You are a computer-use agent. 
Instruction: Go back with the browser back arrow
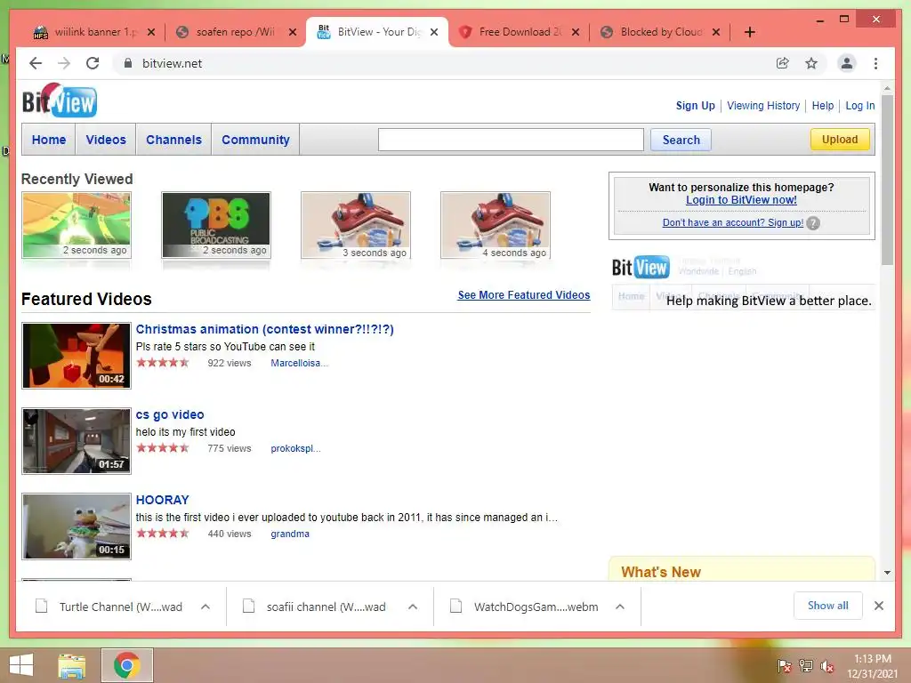pos(36,63)
